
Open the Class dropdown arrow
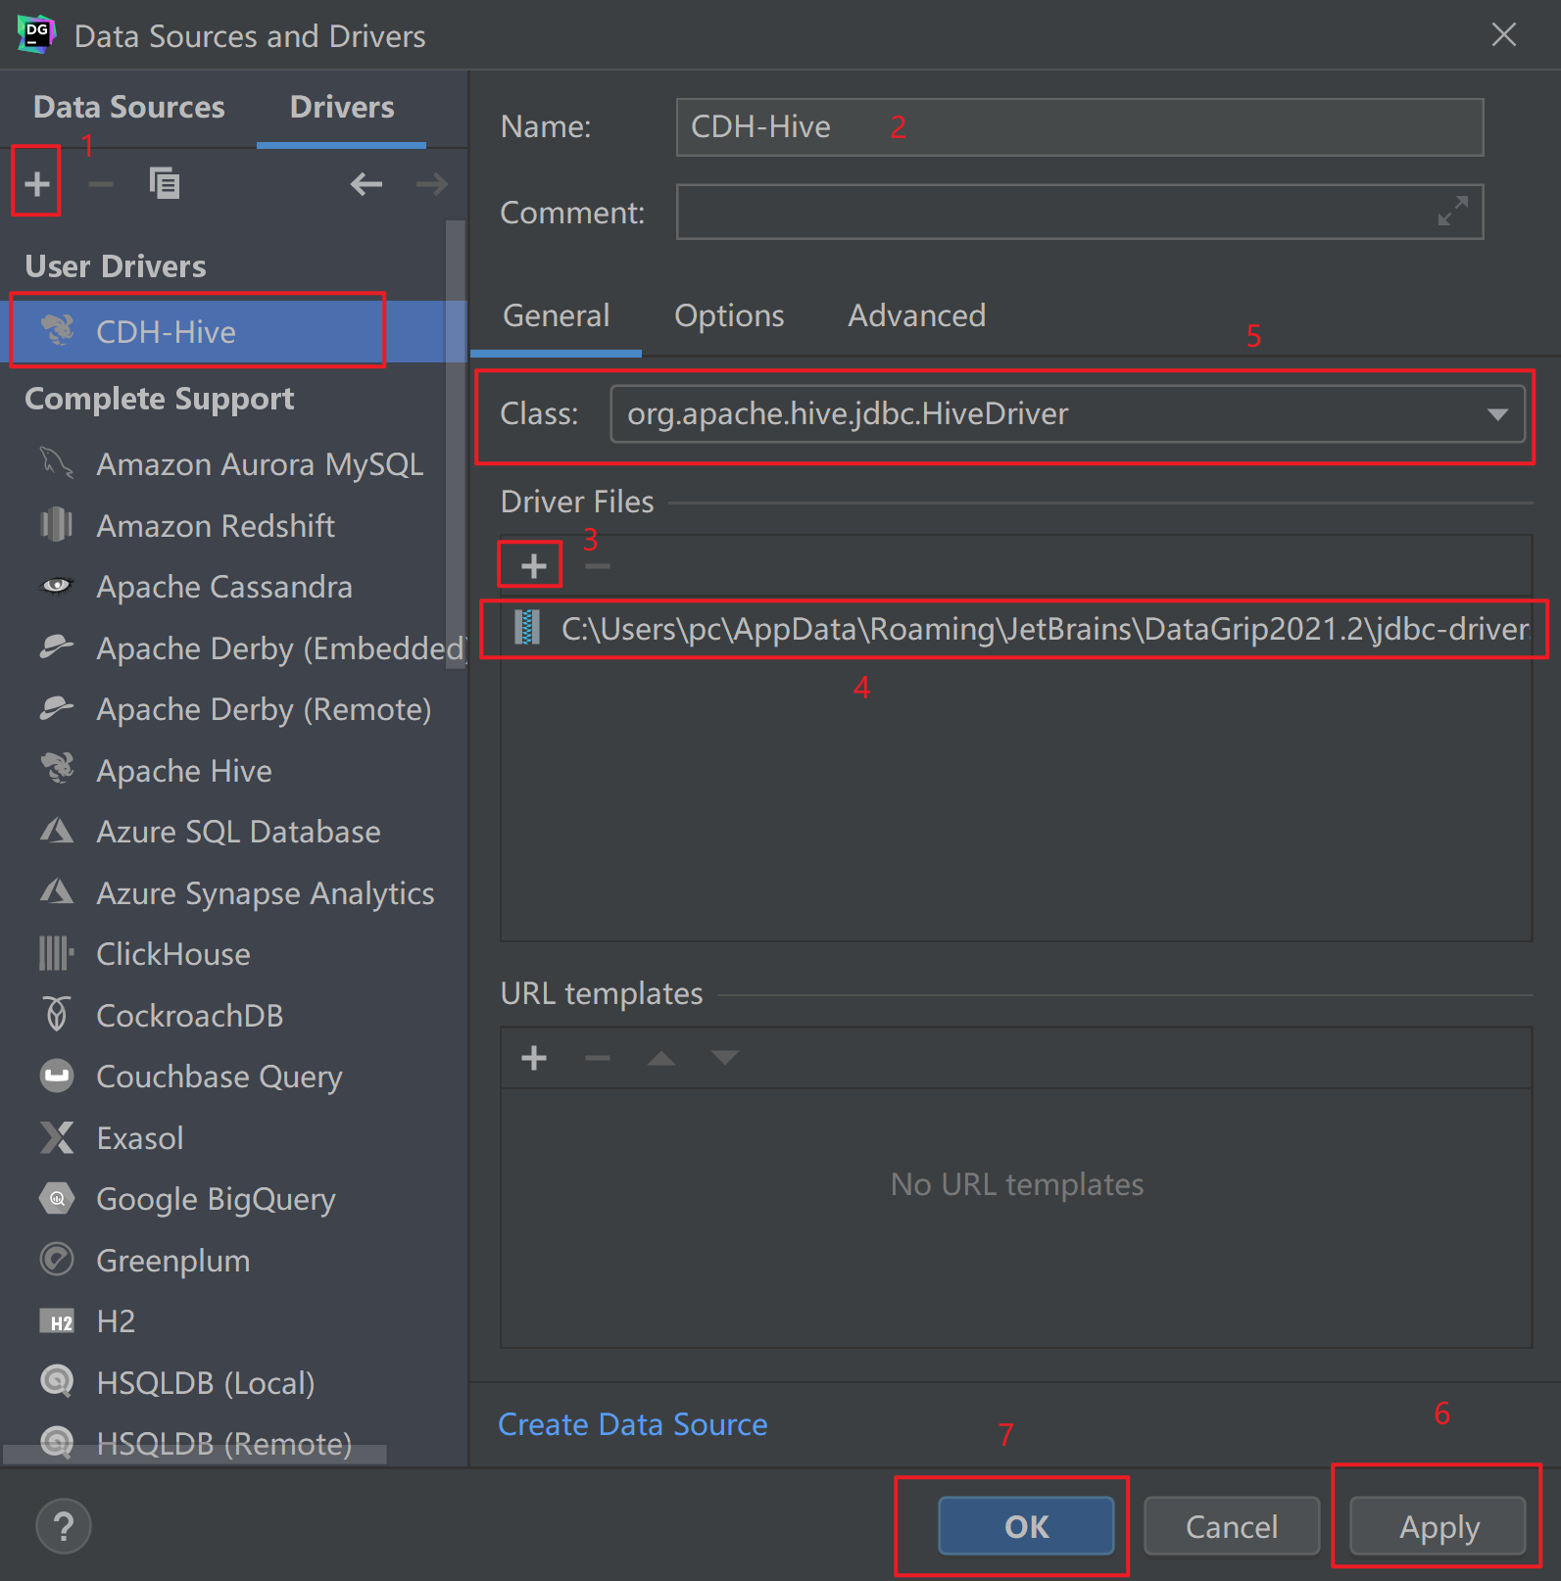coord(1497,413)
